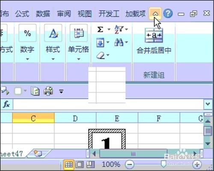Screen dimensions: 214x171
Task: Expand the Number group dropdown arrow
Action: pos(27,59)
